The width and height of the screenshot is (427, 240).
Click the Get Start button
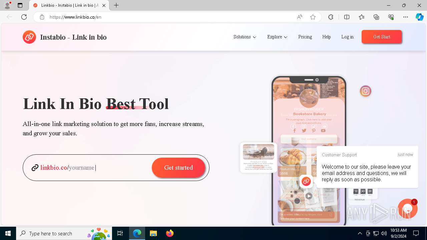[382, 37]
